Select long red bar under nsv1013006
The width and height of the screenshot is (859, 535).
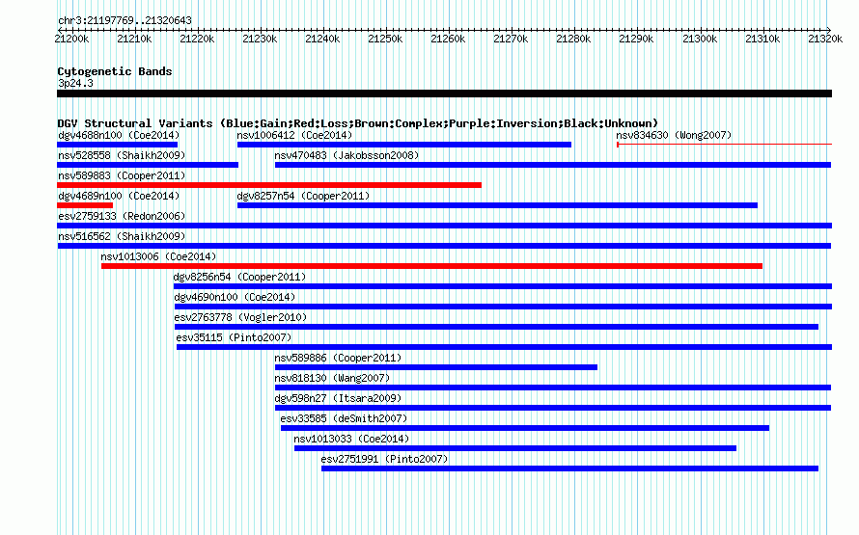(431, 266)
